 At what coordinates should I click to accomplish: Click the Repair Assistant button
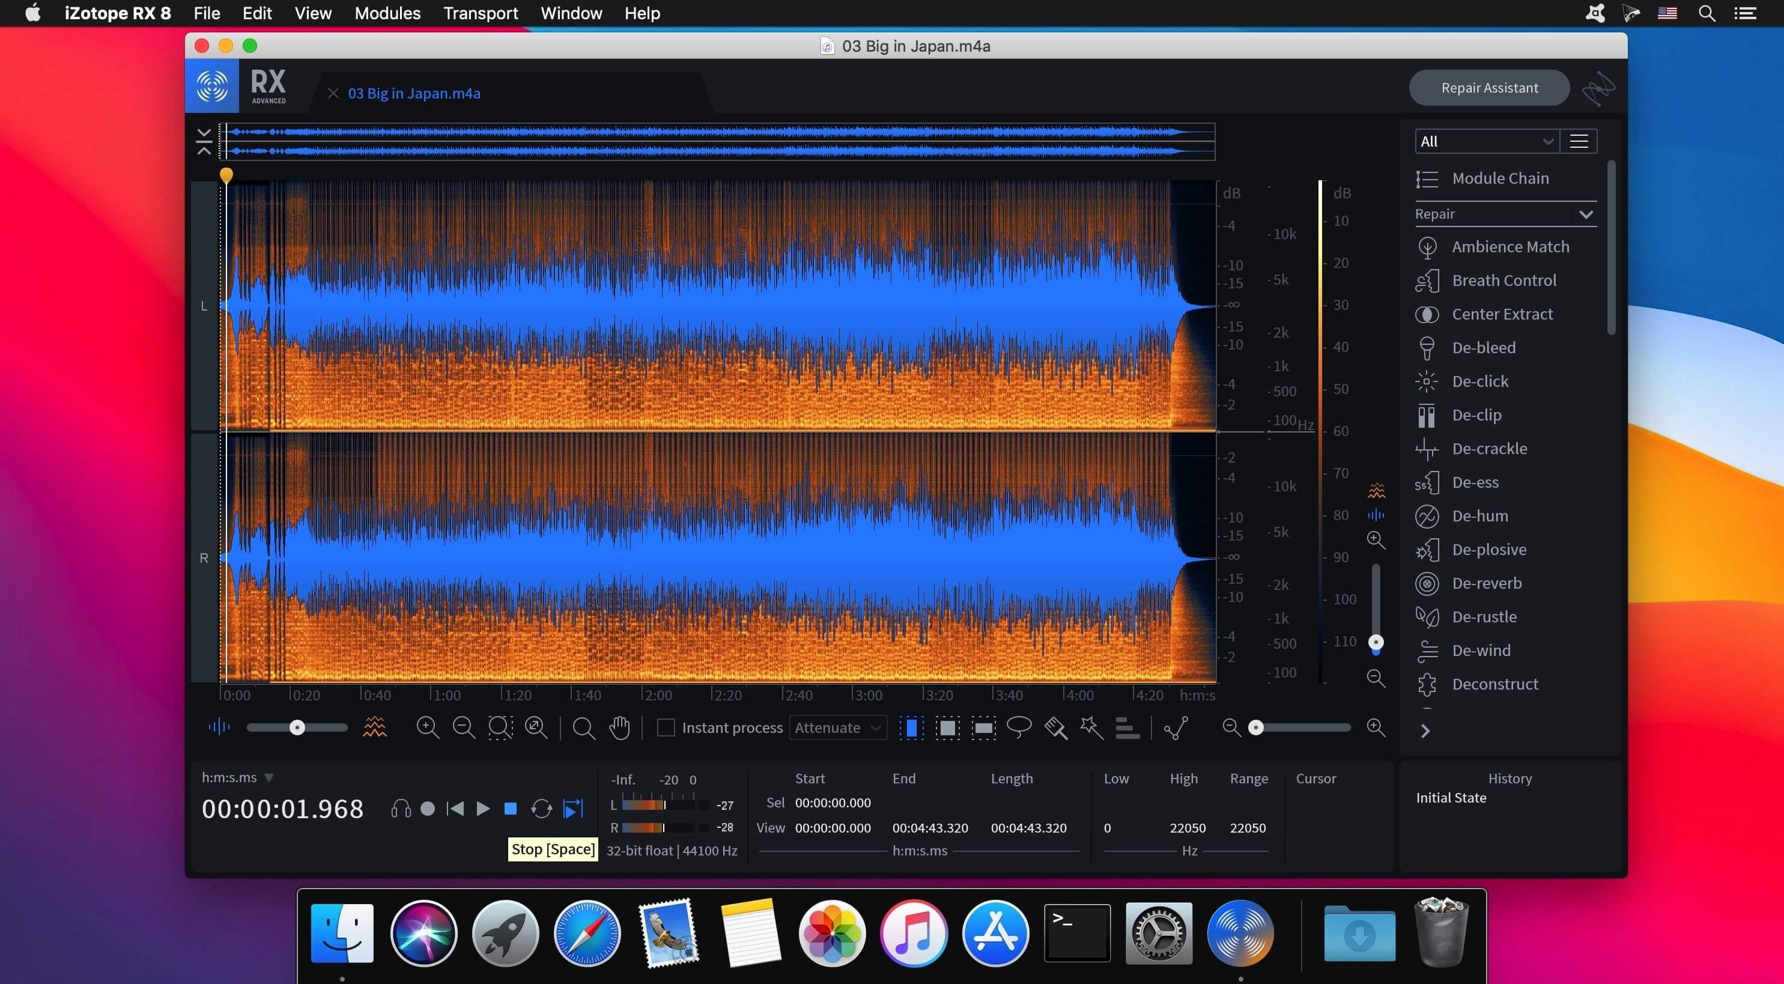coord(1489,87)
